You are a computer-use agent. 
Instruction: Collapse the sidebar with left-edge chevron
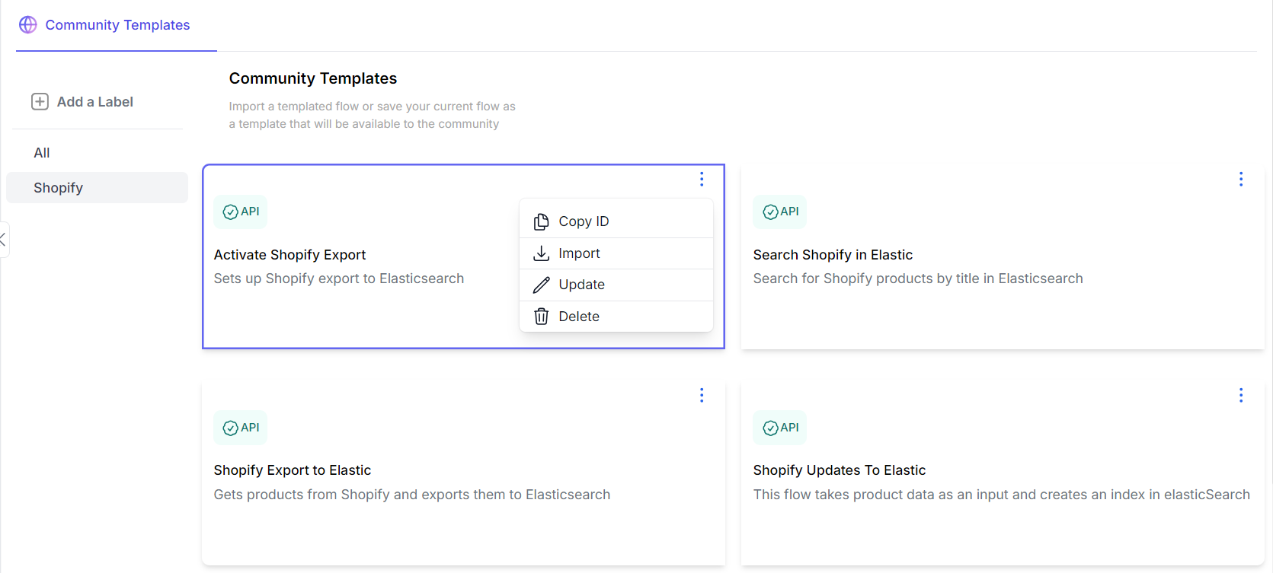(x=4, y=240)
